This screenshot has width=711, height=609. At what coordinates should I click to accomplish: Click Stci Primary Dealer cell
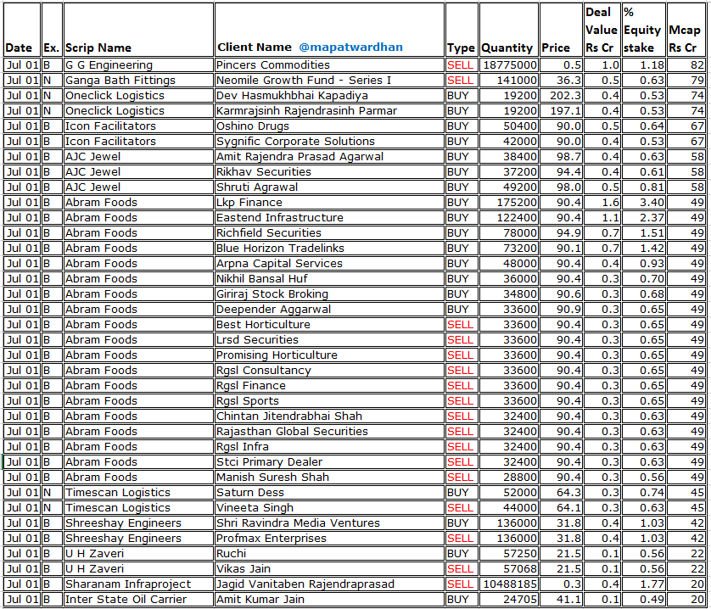(x=330, y=461)
